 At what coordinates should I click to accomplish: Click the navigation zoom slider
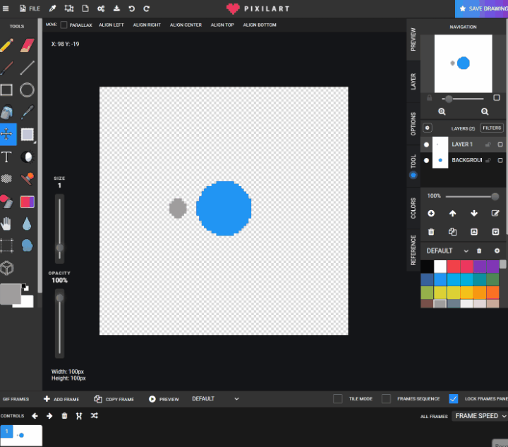point(463,99)
